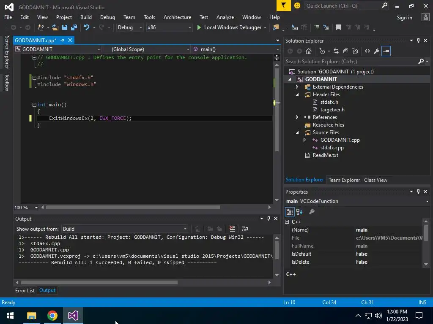Open the Build menu

[86, 17]
